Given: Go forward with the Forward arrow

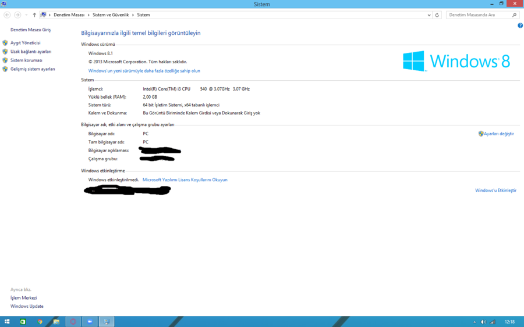Looking at the screenshot, I should (x=17, y=15).
